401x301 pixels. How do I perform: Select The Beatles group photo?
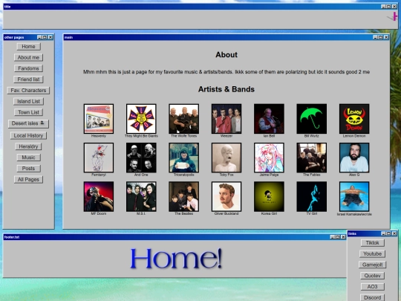(183, 196)
